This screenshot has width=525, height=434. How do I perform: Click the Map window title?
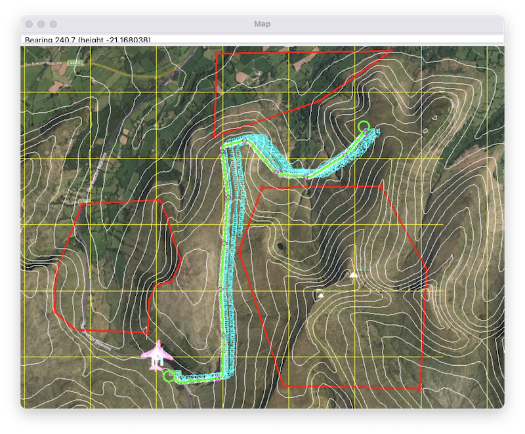point(262,24)
